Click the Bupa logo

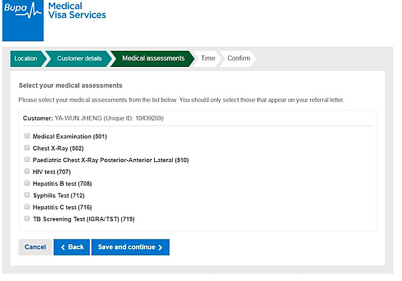[23, 21]
